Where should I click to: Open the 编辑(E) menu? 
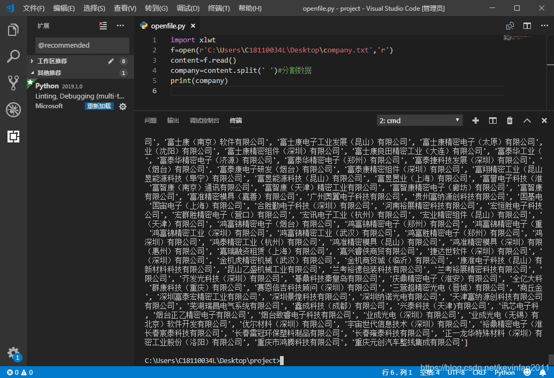pos(64,8)
